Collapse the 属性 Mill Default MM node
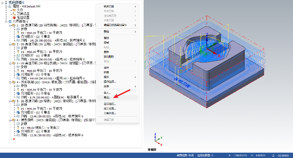Viewport: 293px width, 158px height. (6, 6)
